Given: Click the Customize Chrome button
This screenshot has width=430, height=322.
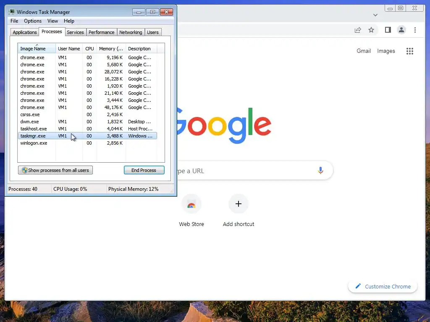Looking at the screenshot, I should [383, 286].
